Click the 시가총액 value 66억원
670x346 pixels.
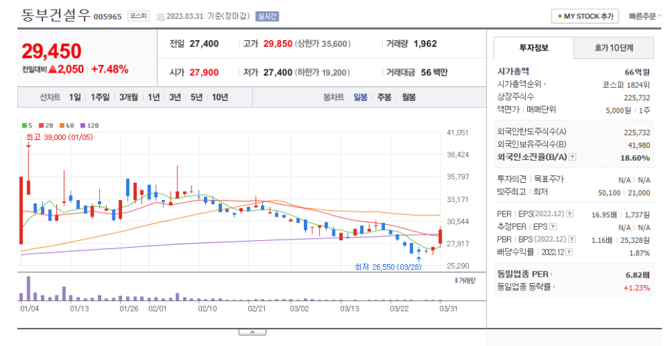[637, 72]
